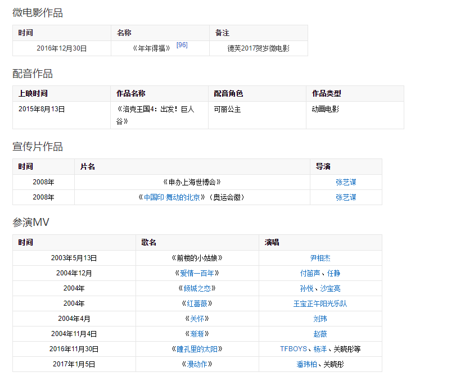Open the 漫动作 song link

(x=197, y=364)
